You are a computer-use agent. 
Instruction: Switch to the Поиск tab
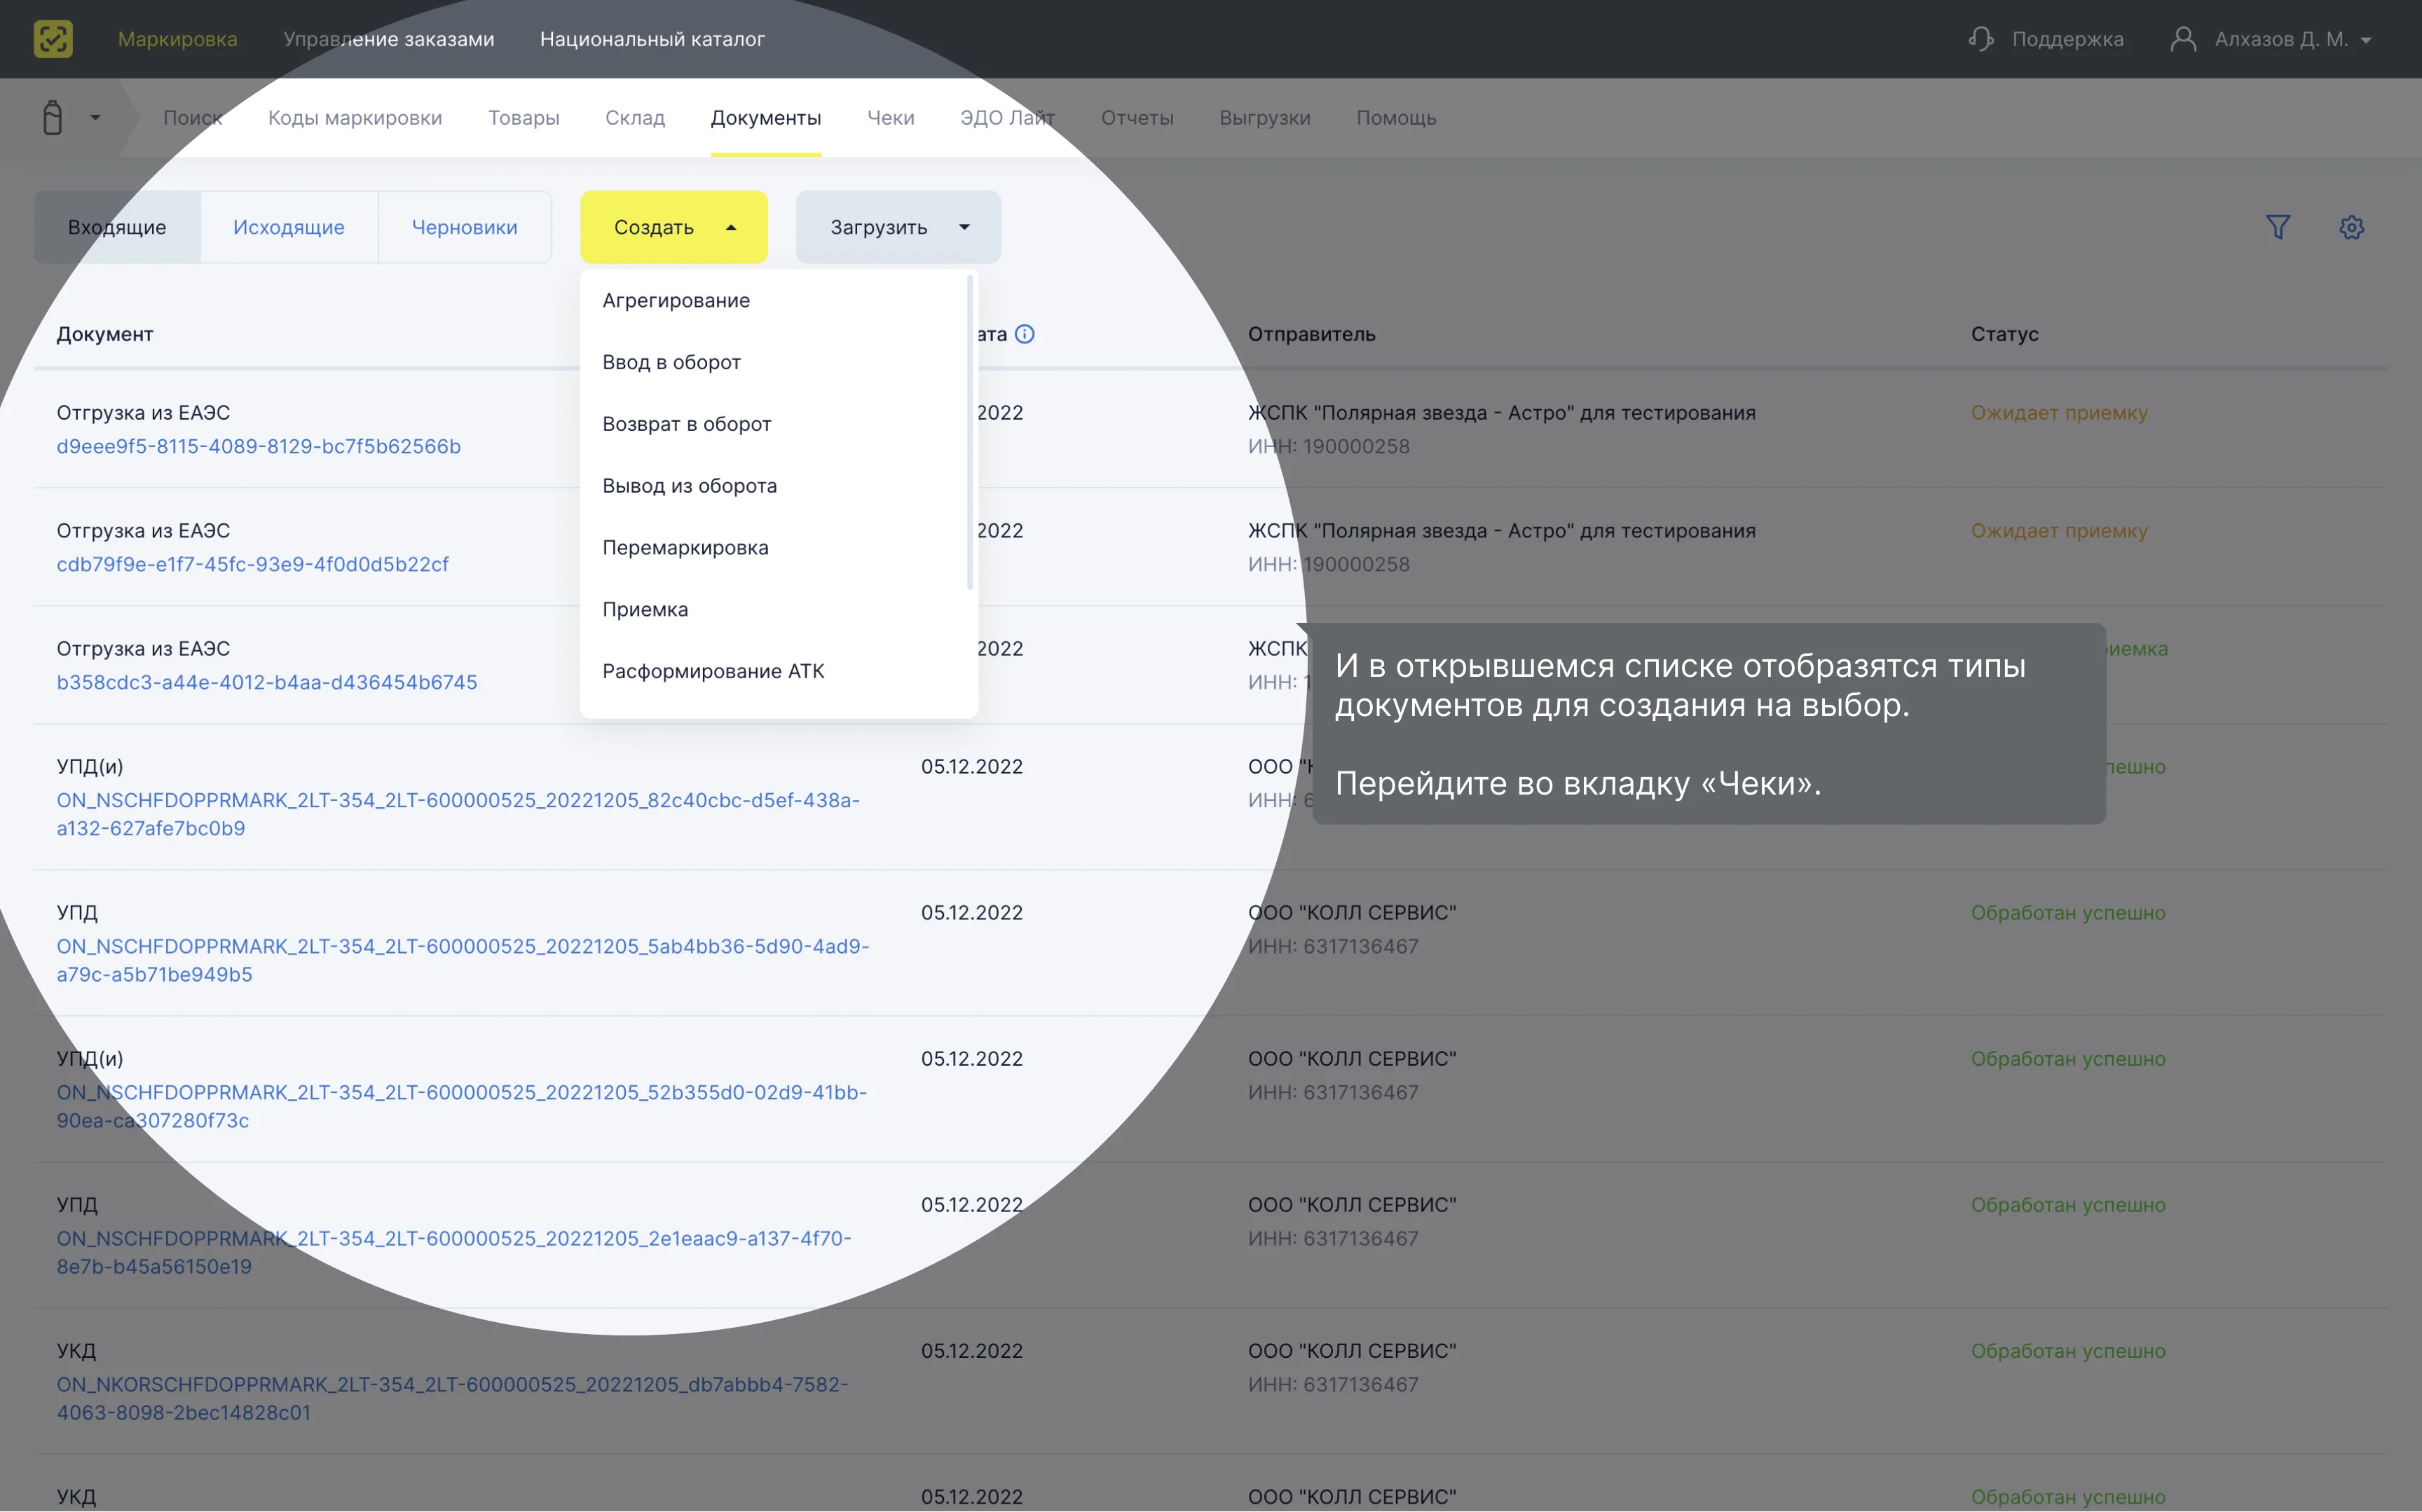193,118
